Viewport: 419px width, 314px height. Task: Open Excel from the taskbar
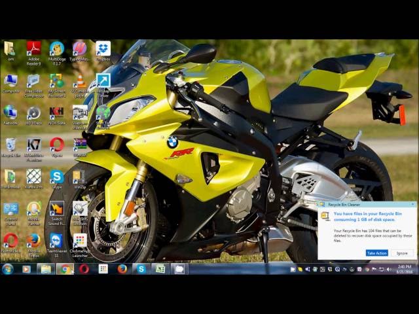[x=160, y=269]
